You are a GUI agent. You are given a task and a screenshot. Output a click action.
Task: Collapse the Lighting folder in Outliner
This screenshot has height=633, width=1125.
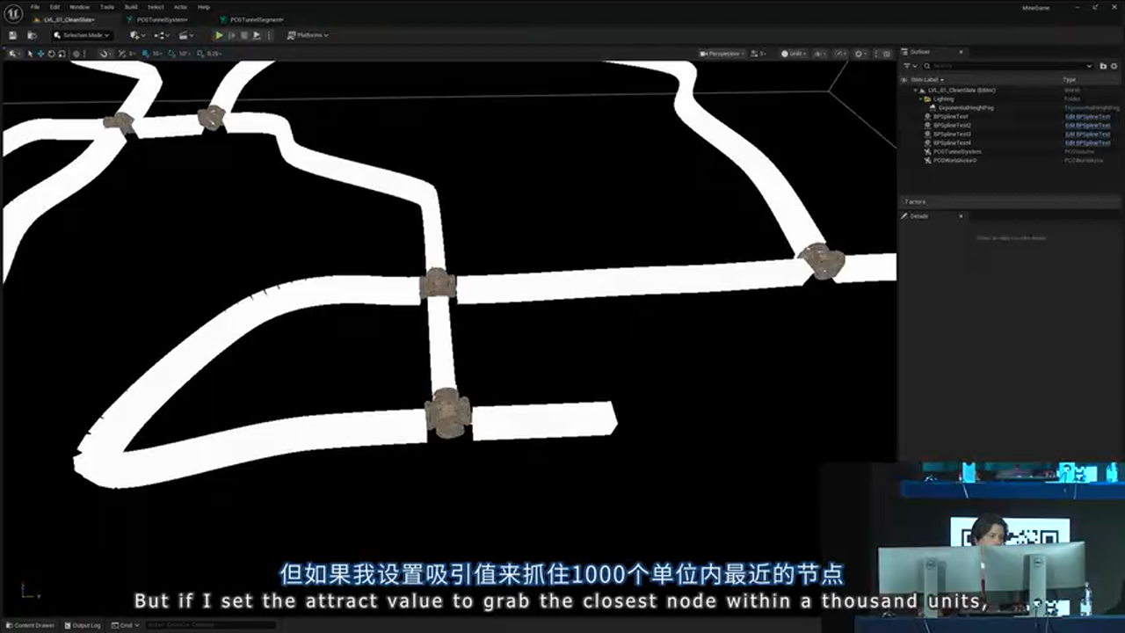920,98
